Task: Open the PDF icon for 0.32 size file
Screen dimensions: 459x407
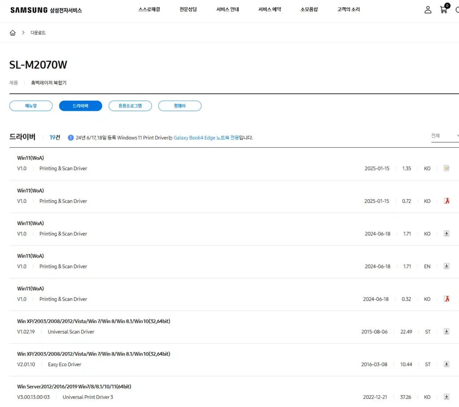Action: 446,299
